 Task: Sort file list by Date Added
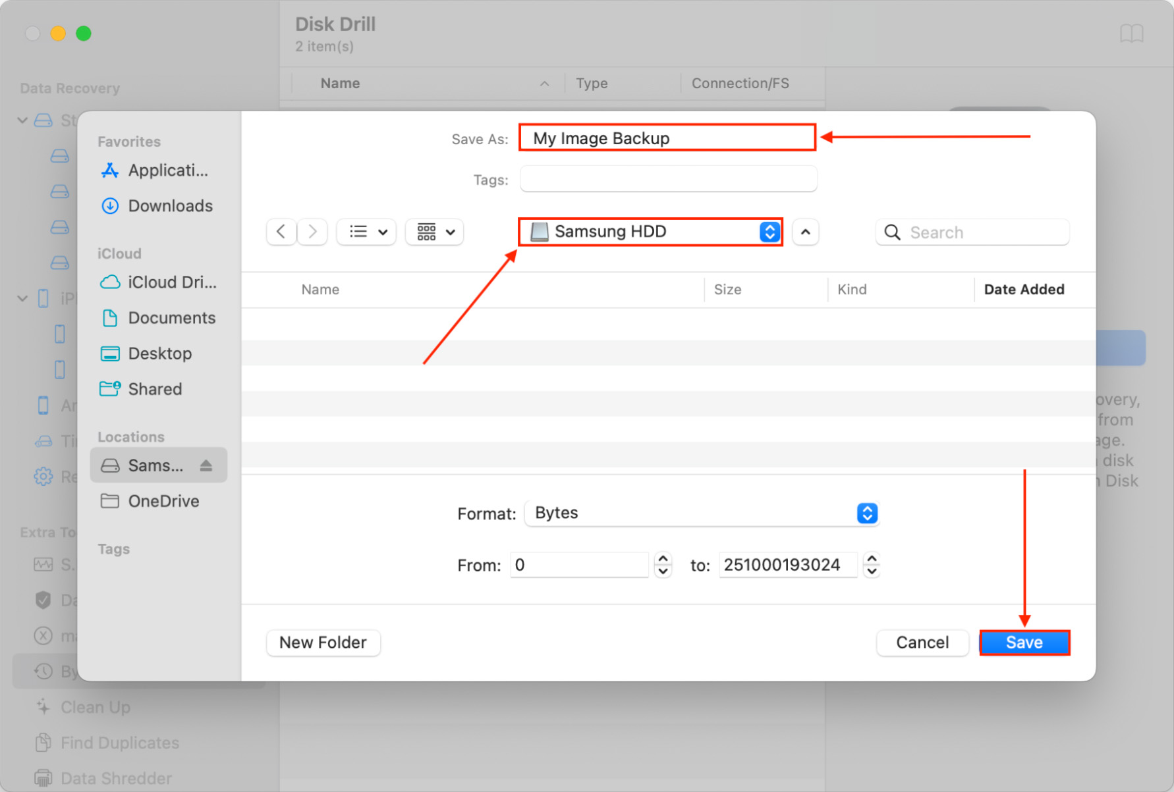tap(1024, 289)
